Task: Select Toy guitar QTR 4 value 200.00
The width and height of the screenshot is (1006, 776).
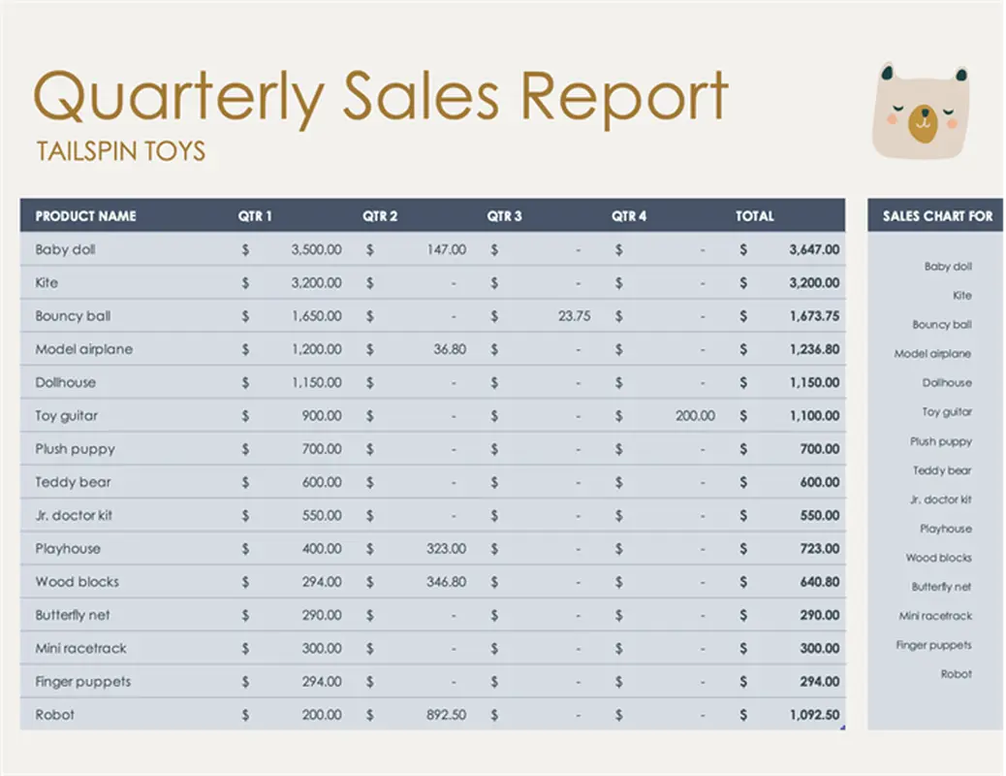Action: coord(695,416)
